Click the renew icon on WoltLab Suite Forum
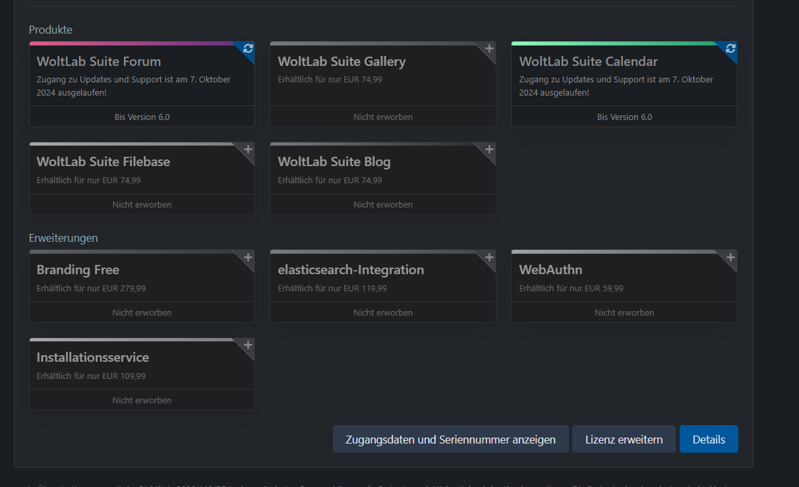This screenshot has width=799, height=487. pyautogui.click(x=248, y=49)
